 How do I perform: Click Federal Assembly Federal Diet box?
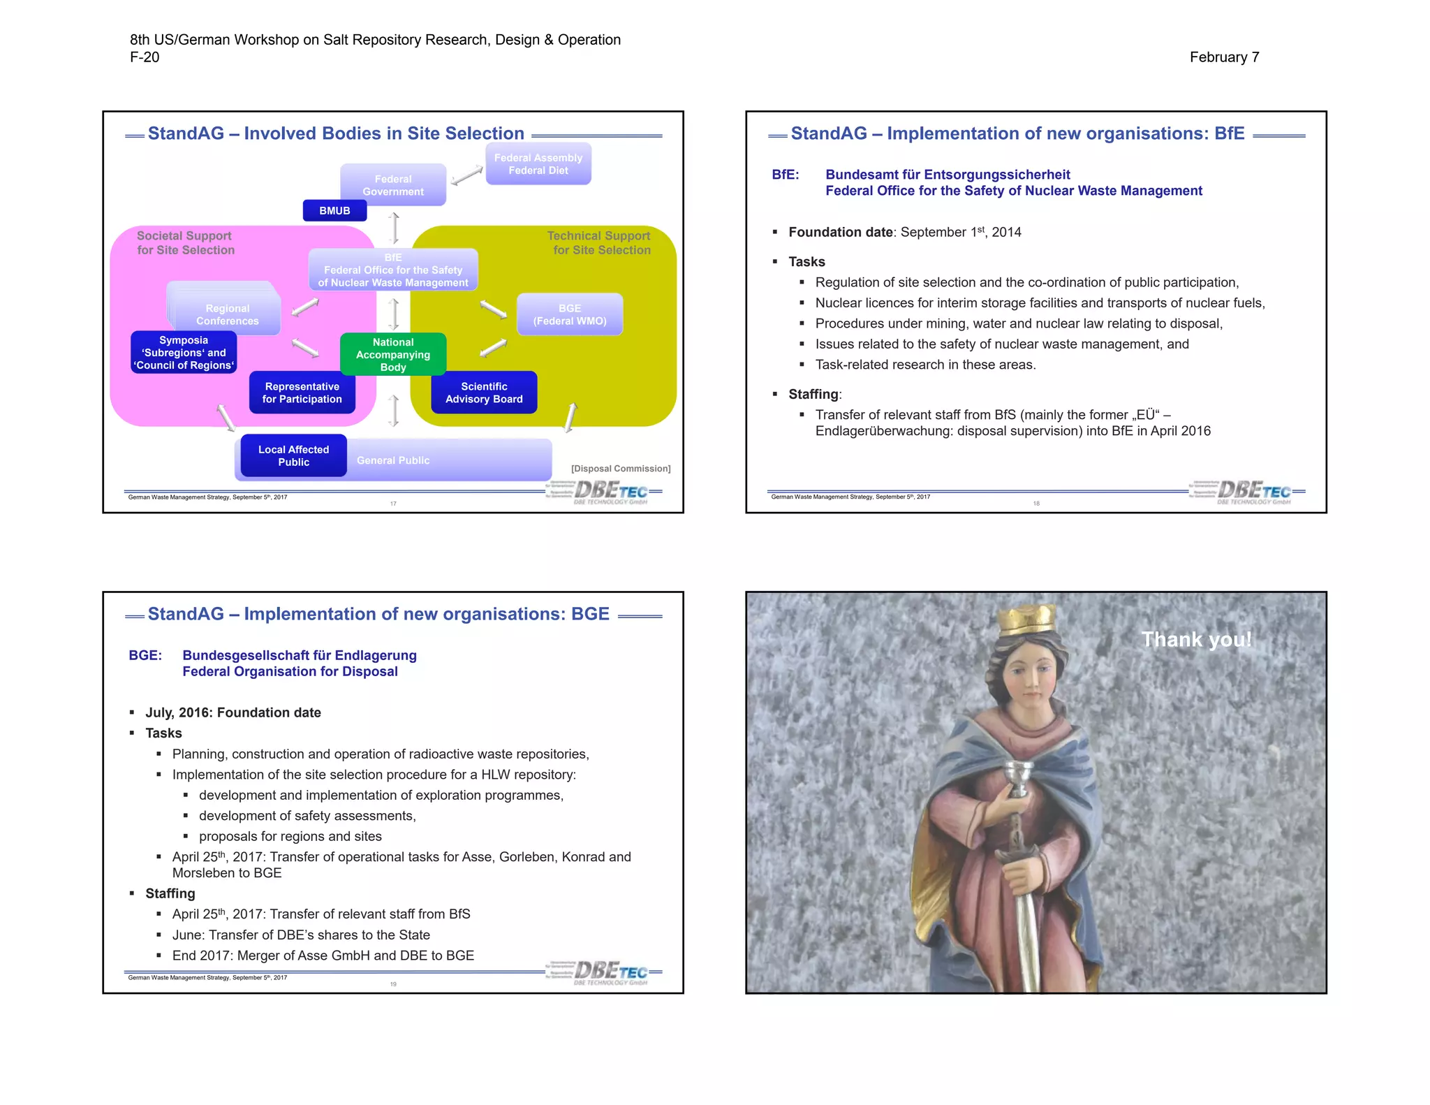538,164
